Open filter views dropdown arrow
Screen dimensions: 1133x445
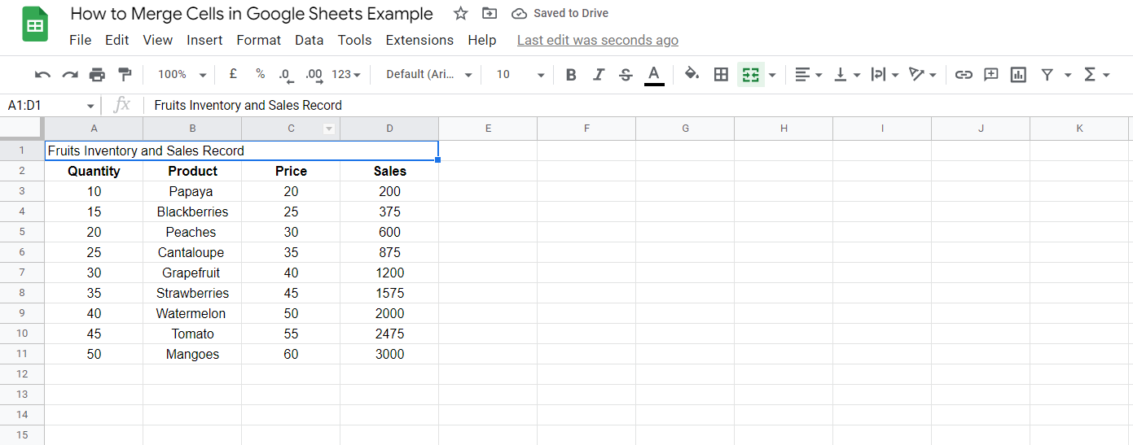[x=1068, y=74]
